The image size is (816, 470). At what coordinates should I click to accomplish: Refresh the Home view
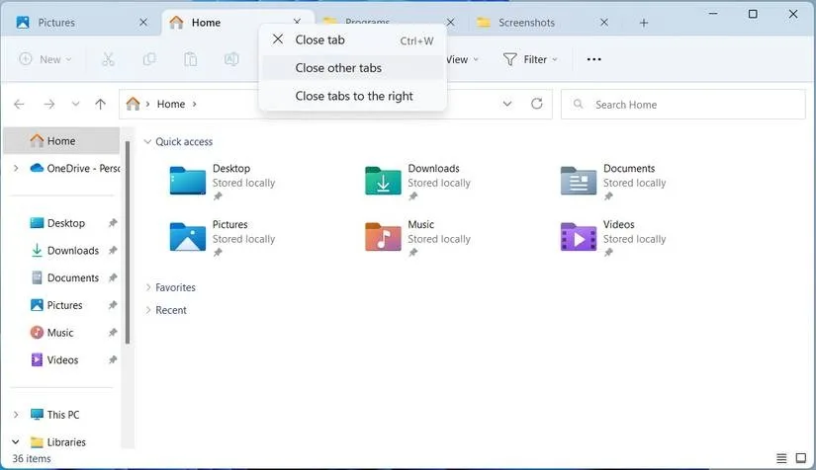(x=536, y=104)
